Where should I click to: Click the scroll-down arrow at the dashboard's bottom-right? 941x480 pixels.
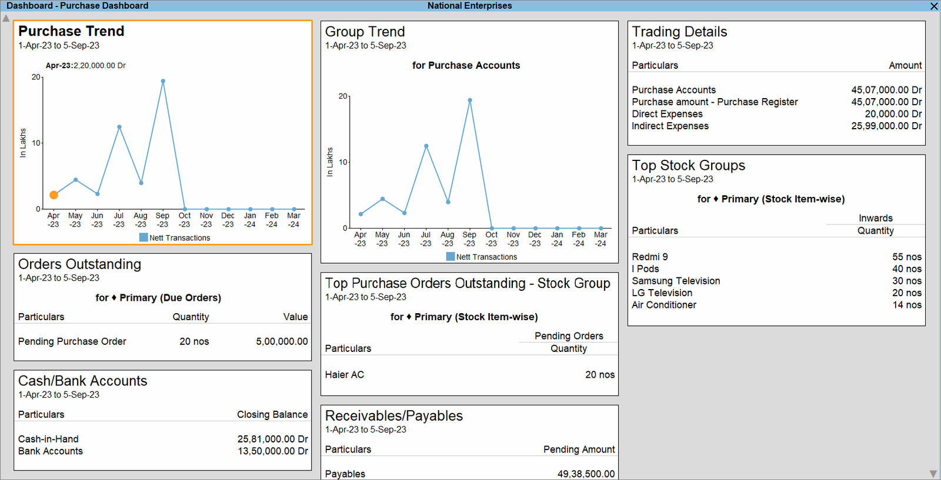[933, 474]
